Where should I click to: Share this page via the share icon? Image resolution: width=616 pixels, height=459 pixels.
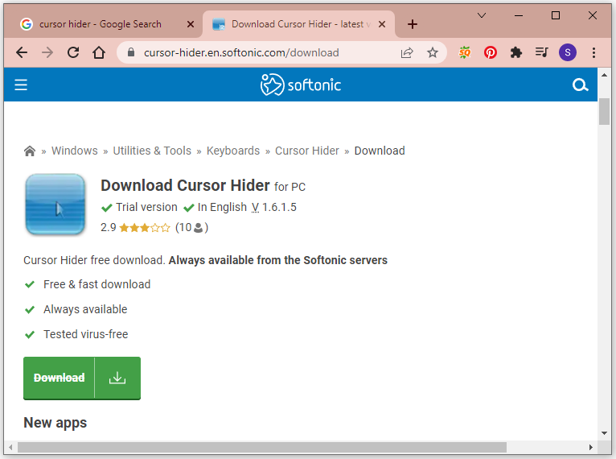coord(407,52)
